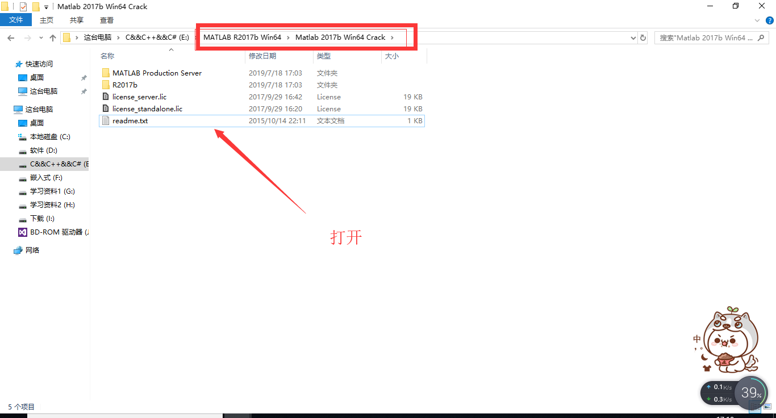Viewport: 776px width, 418px height.
Task: Switch to the 共享 ribbon tab
Action: click(77, 20)
